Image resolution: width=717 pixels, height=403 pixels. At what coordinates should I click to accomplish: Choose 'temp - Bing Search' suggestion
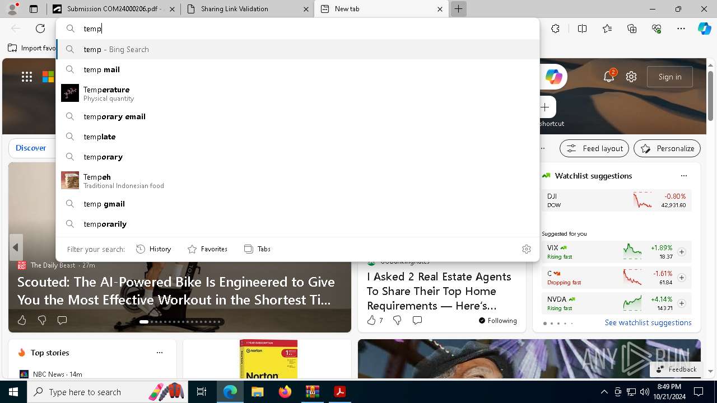click(x=297, y=49)
